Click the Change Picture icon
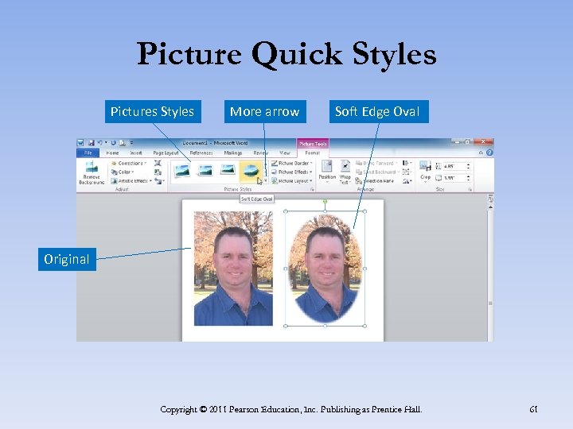 158,172
